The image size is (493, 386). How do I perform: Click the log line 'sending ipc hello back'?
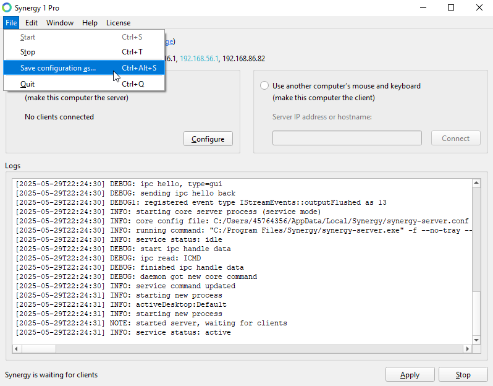(125, 194)
